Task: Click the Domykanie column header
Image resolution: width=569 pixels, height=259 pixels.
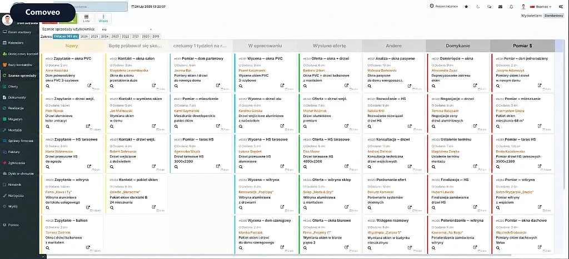Action: [458, 45]
